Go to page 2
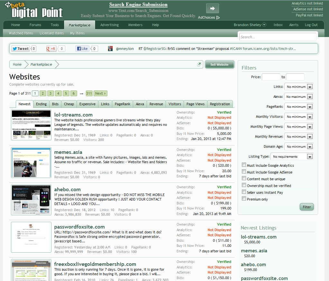Viewport: 329px width, 281px height. (43, 93)
